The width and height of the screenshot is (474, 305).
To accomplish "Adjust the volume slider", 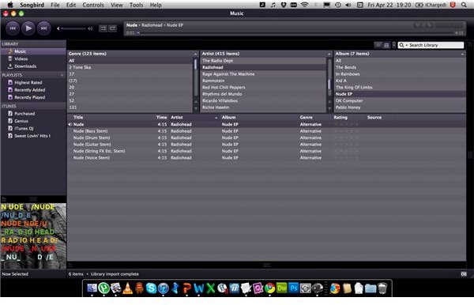I will 73,28.
